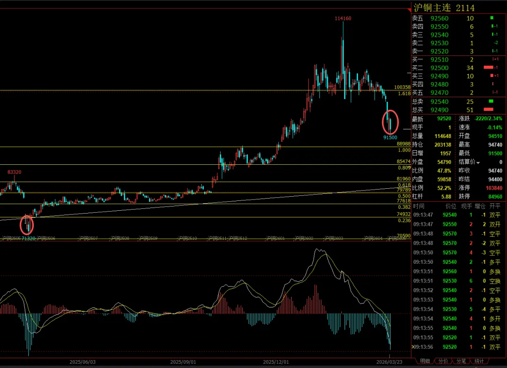
Task: Click the 最高 field label
Action: pos(464,145)
